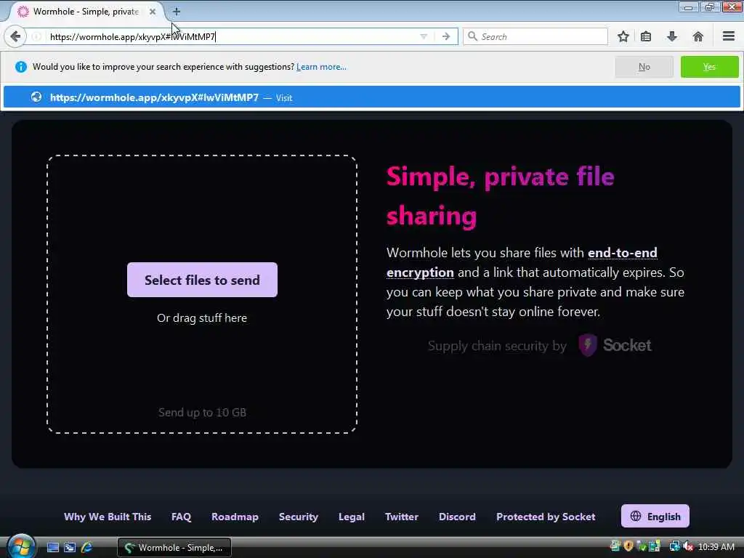Click the globe icon in URL suggestion
This screenshot has width=744, height=558.
pos(36,97)
